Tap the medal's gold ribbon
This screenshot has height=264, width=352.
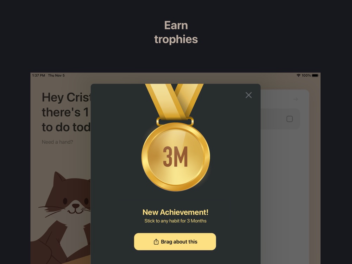pyautogui.click(x=175, y=101)
